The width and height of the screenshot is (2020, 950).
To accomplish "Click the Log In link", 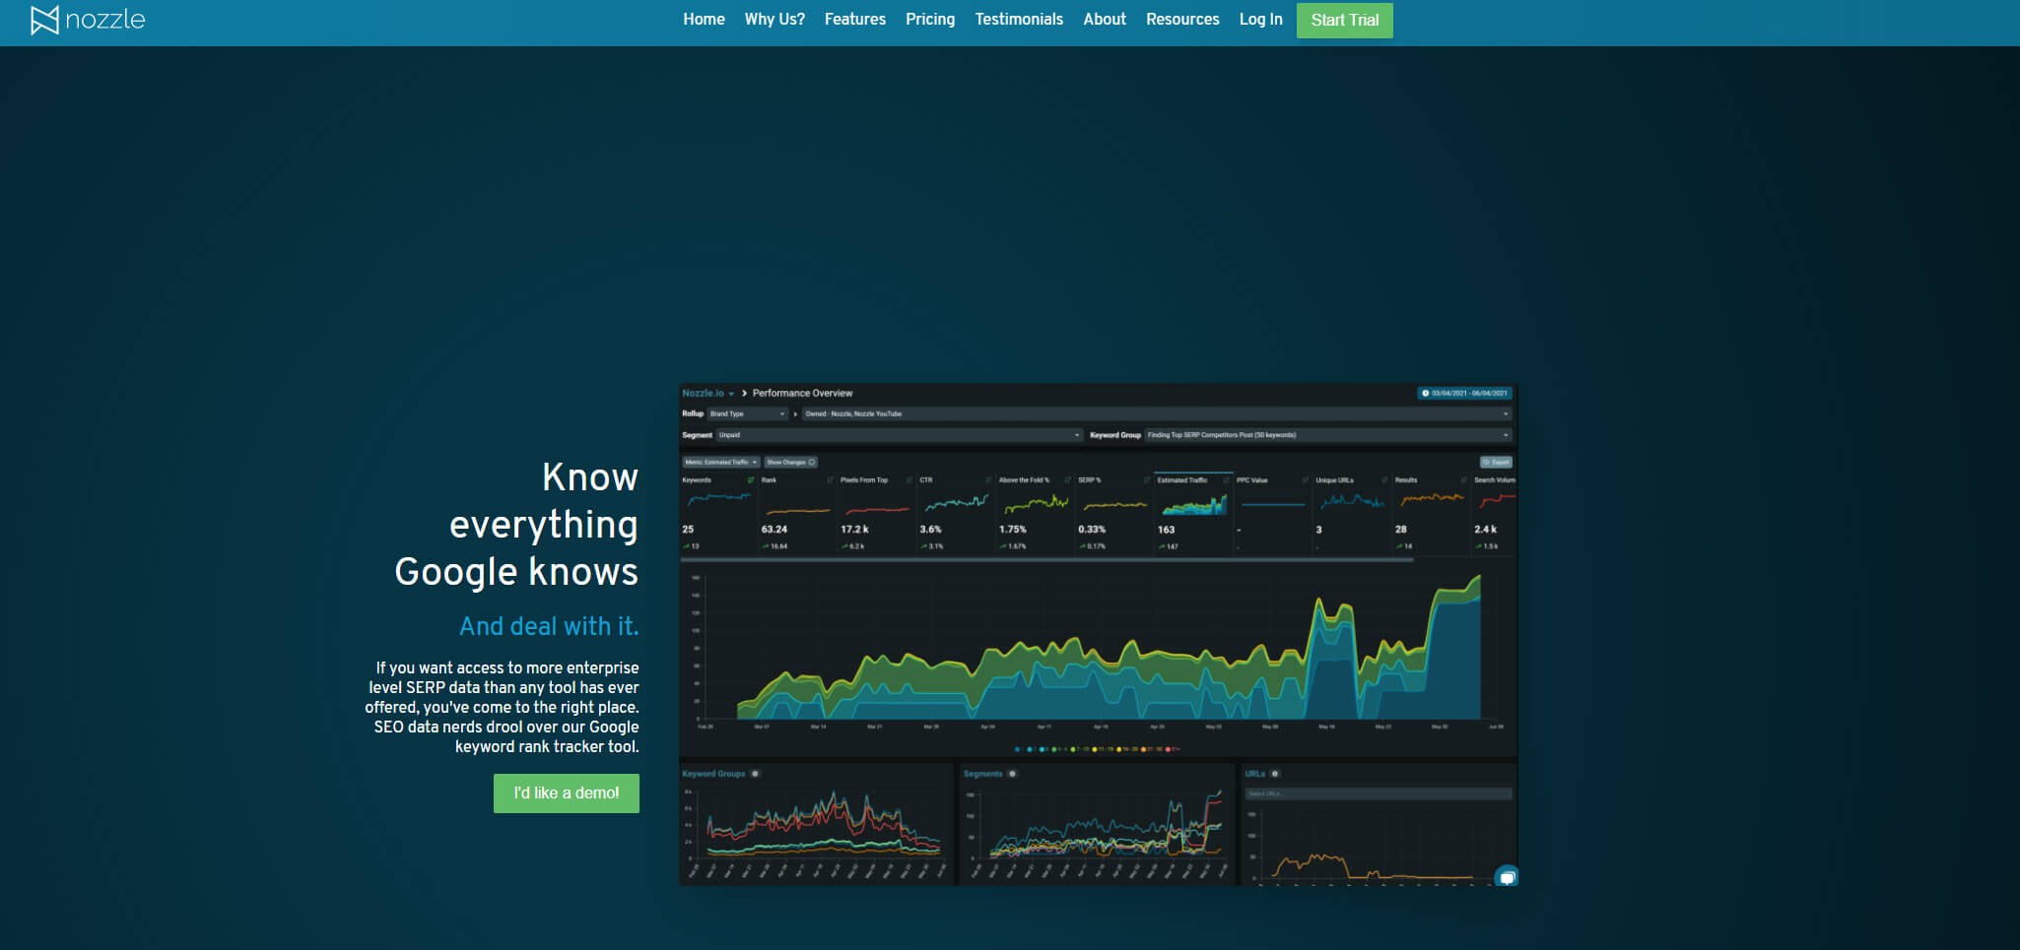I will (x=1261, y=20).
